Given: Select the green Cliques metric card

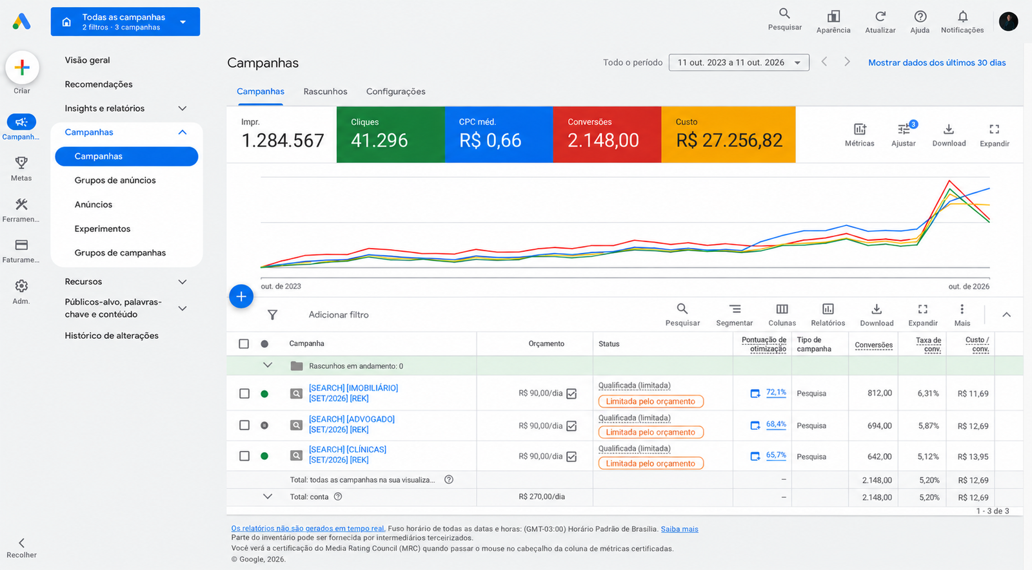Looking at the screenshot, I should pyautogui.click(x=391, y=135).
